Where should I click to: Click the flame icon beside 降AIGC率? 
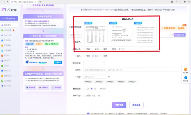click(14, 30)
